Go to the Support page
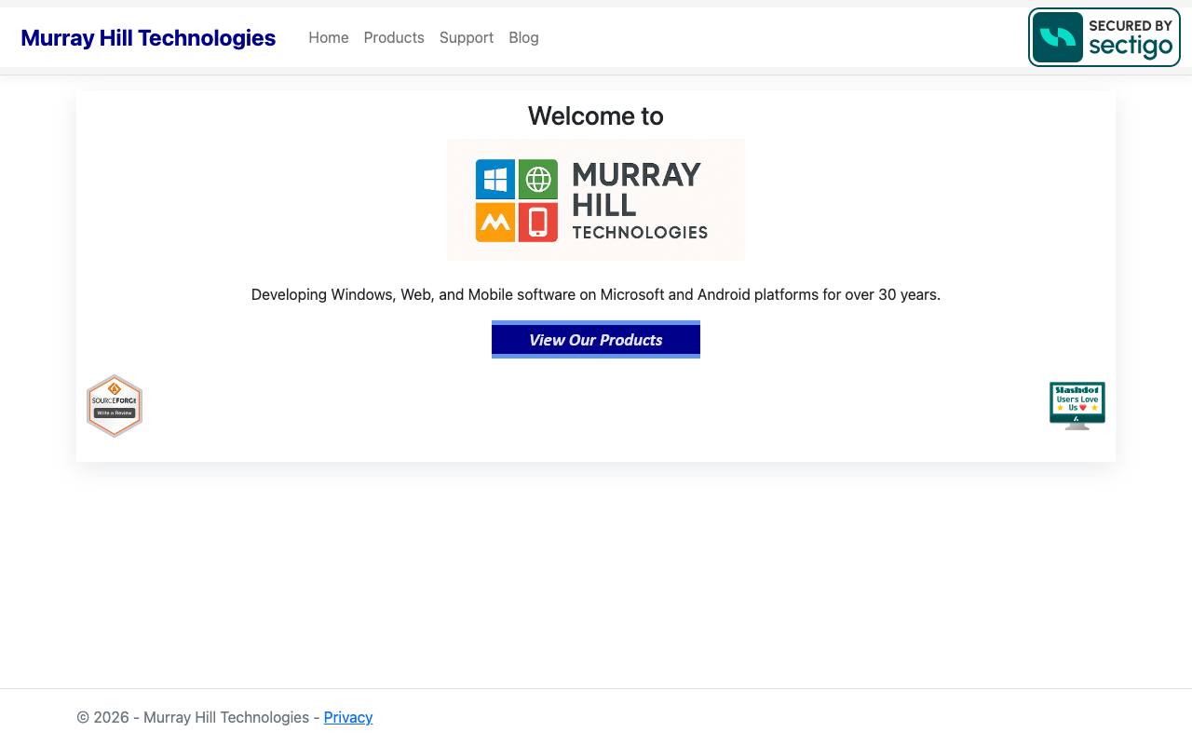 467,37
